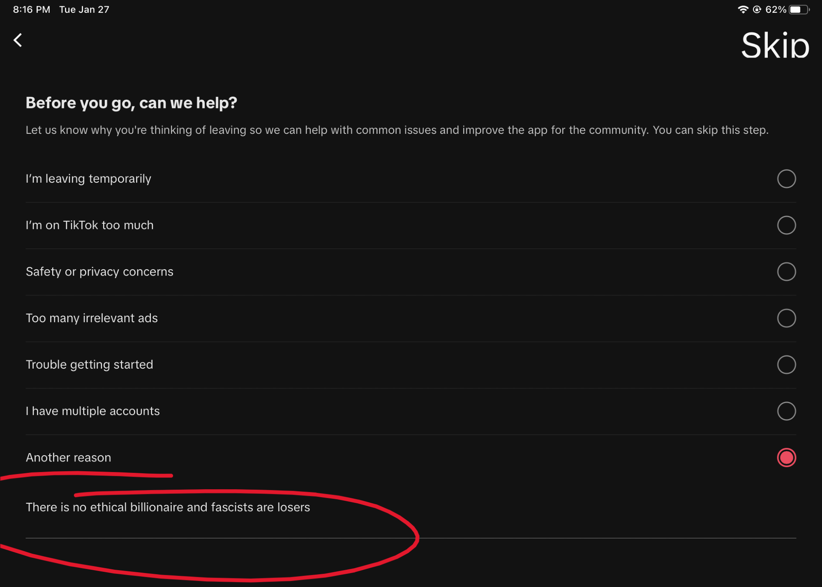
Task: Tap the back arrow icon
Action: 18,40
